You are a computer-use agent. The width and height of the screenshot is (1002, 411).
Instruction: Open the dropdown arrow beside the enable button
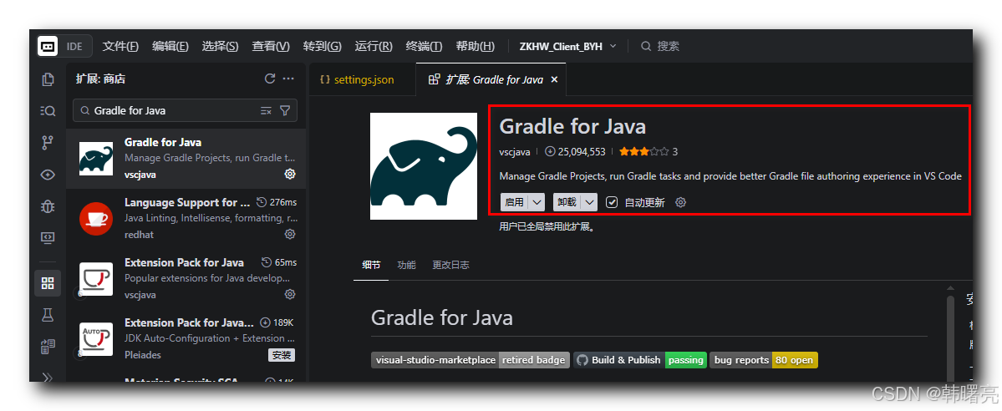tap(537, 202)
